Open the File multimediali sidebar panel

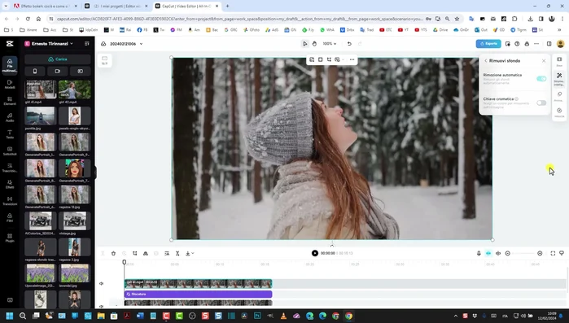click(x=10, y=65)
